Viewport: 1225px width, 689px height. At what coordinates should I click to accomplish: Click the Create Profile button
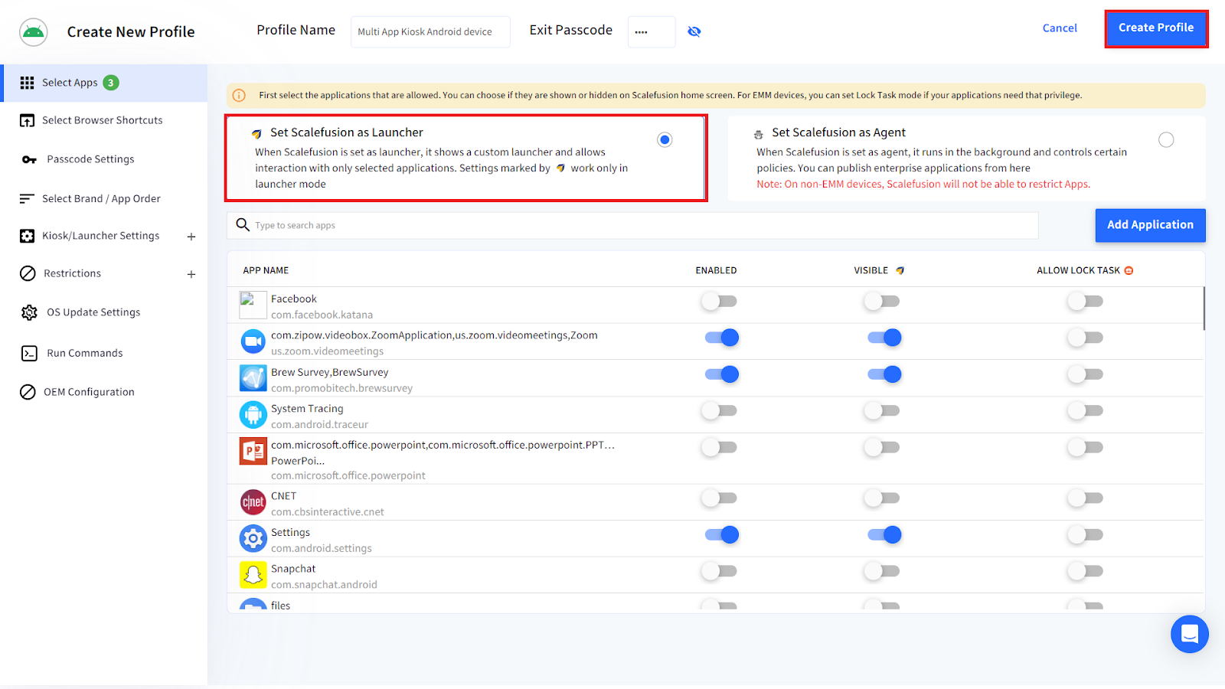coord(1155,28)
